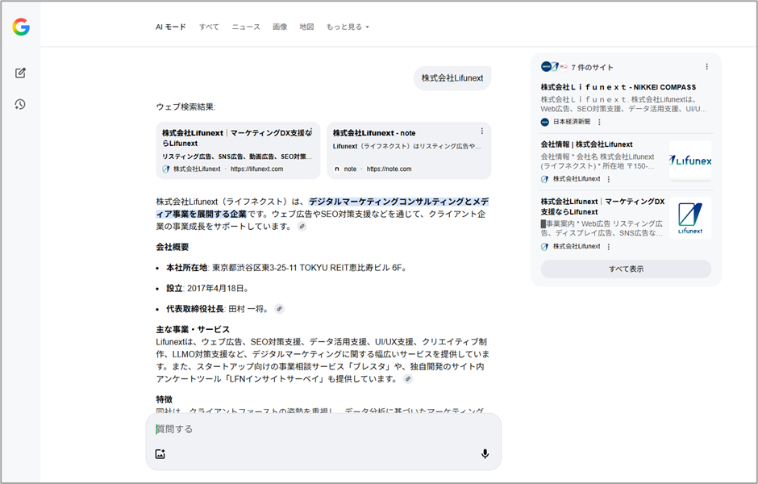Open AI mode search history
The width and height of the screenshot is (758, 484).
(21, 104)
